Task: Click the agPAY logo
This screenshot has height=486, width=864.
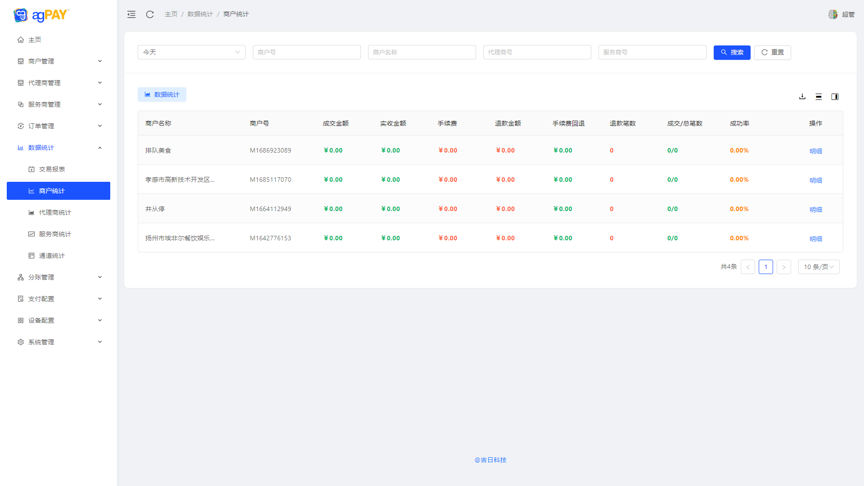Action: [41, 15]
